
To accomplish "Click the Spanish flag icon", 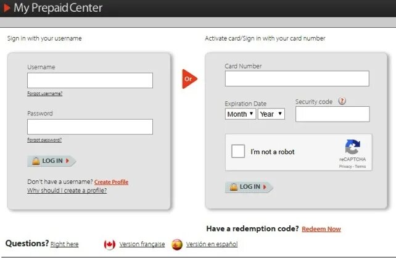I will point(177,244).
